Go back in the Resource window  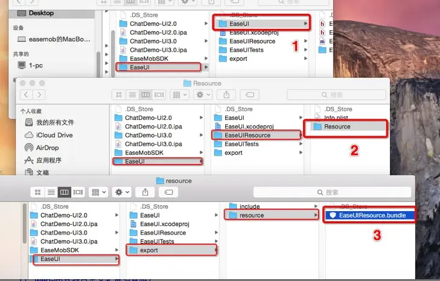point(26,95)
